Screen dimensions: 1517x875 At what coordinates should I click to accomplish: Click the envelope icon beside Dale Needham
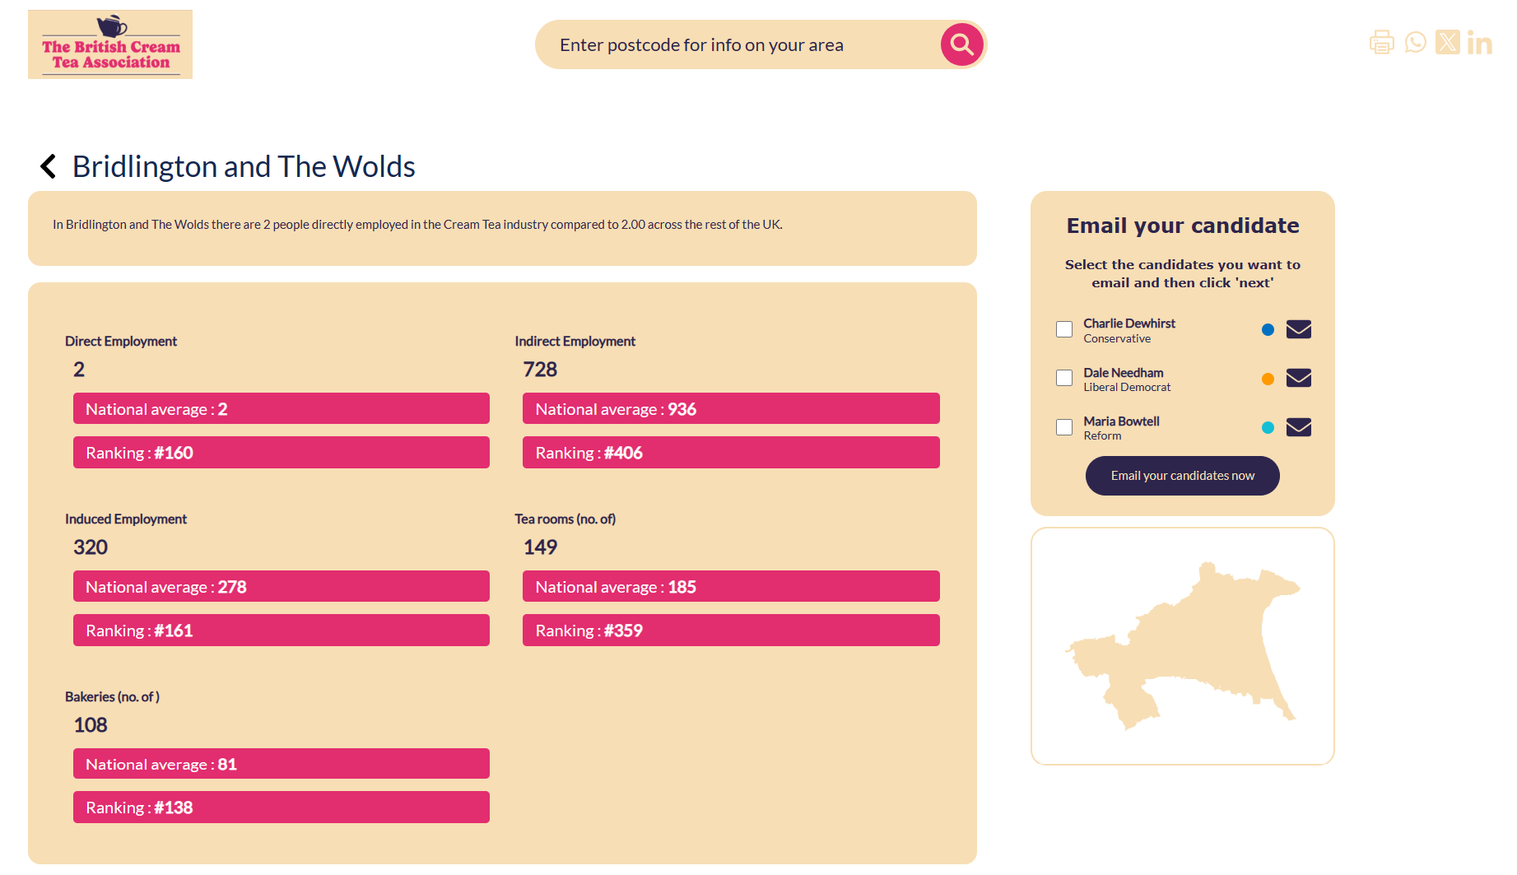tap(1299, 378)
